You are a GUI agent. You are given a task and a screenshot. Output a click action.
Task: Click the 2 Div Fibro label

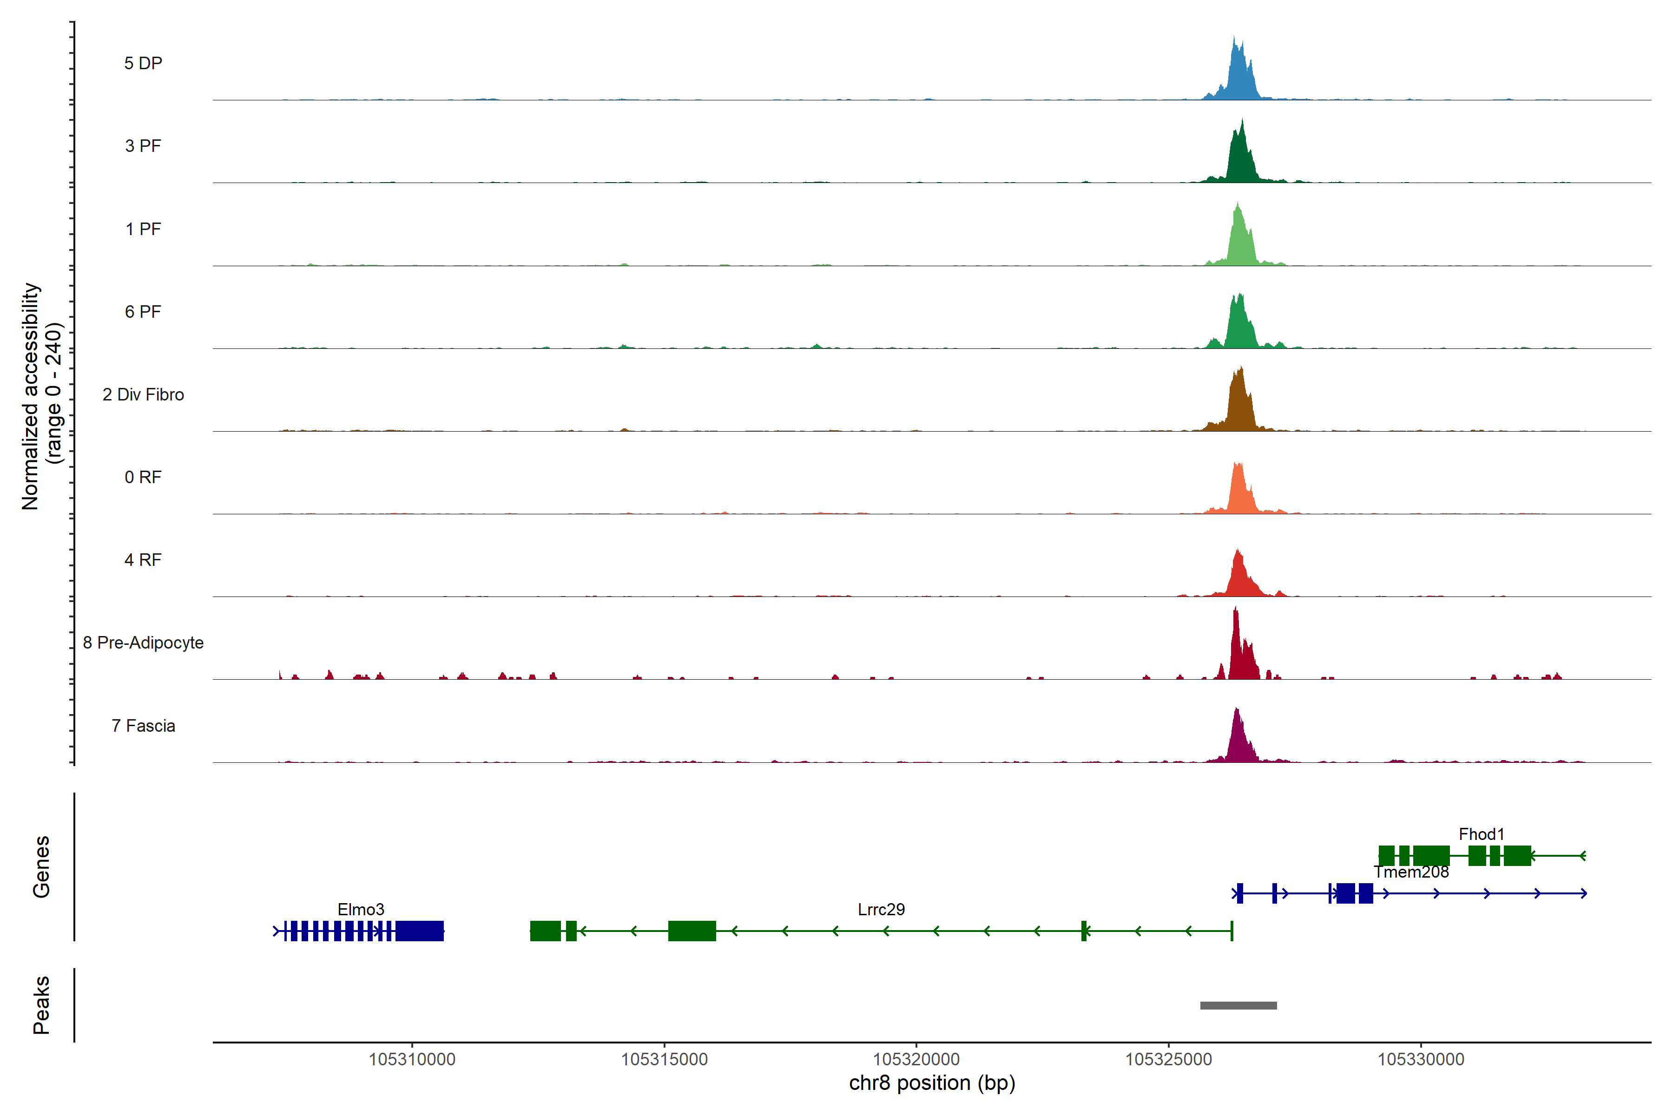pos(143,394)
